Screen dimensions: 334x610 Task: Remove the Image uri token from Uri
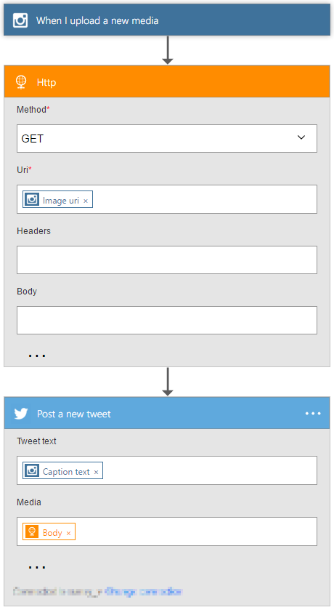tap(86, 201)
